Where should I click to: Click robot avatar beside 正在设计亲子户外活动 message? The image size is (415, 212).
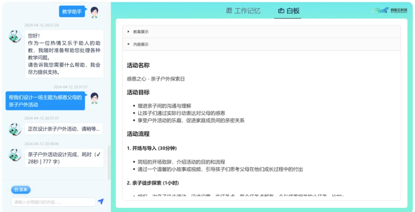[15, 129]
